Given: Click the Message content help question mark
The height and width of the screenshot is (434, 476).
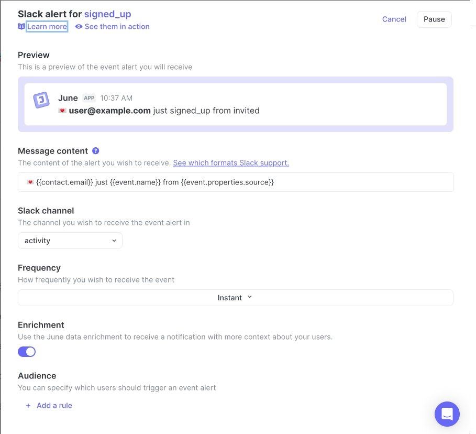Looking at the screenshot, I should point(96,151).
